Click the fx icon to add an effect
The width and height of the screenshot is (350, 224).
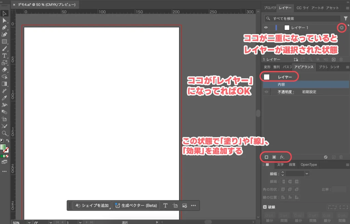[x=282, y=157]
